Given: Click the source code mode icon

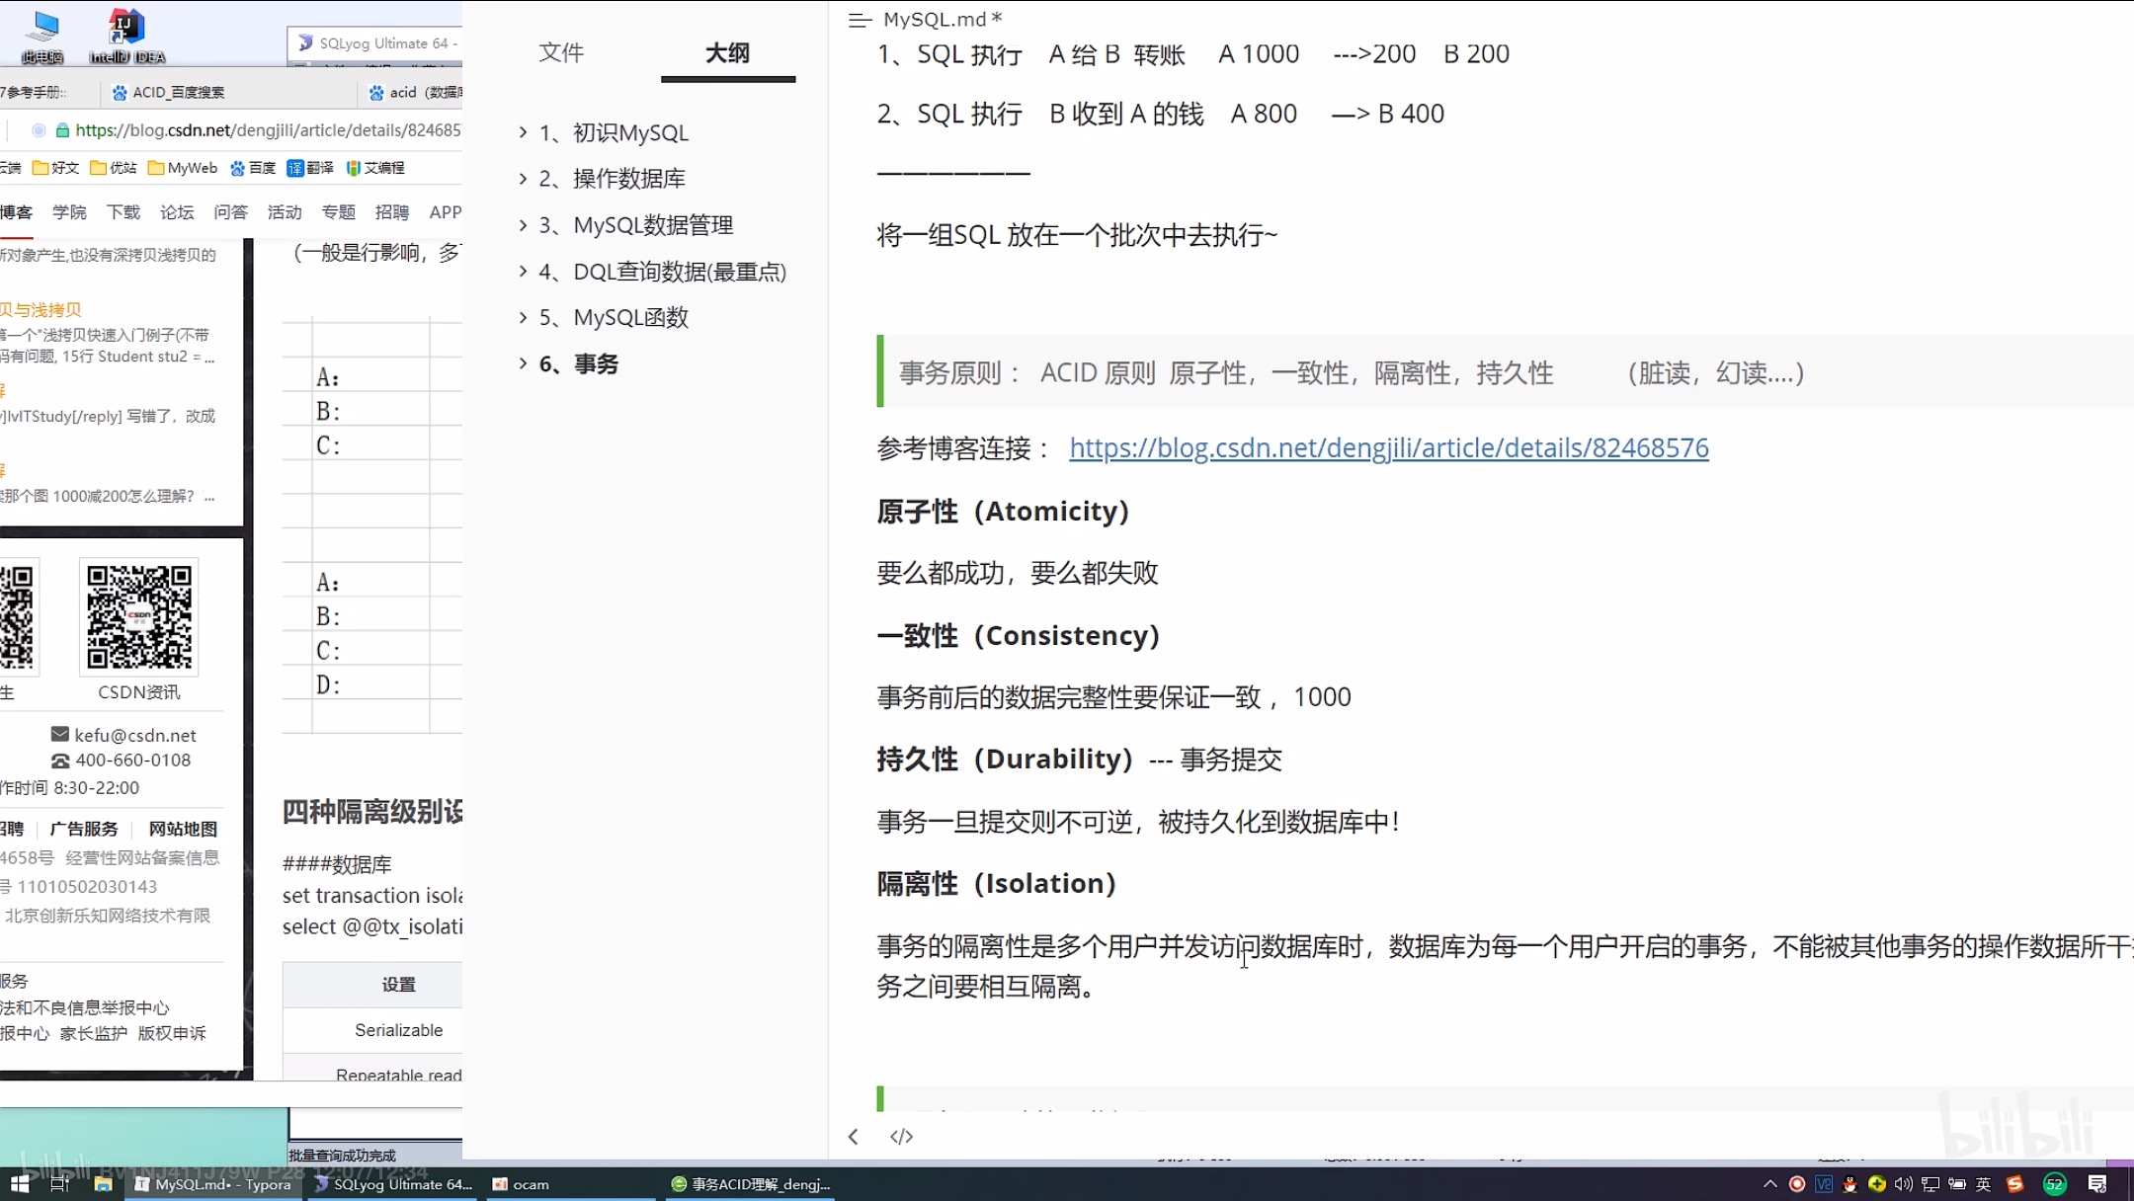Looking at the screenshot, I should coord(901,1137).
